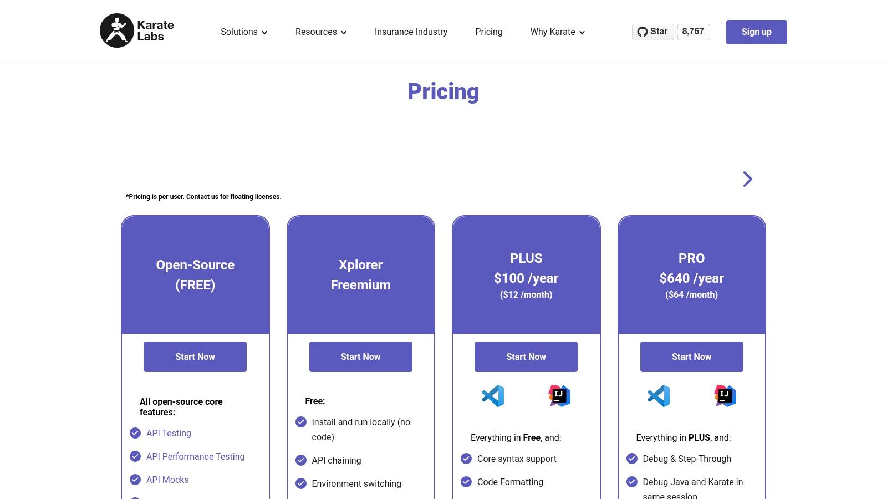Click the VS Code icon under PLUS plan

pos(493,396)
